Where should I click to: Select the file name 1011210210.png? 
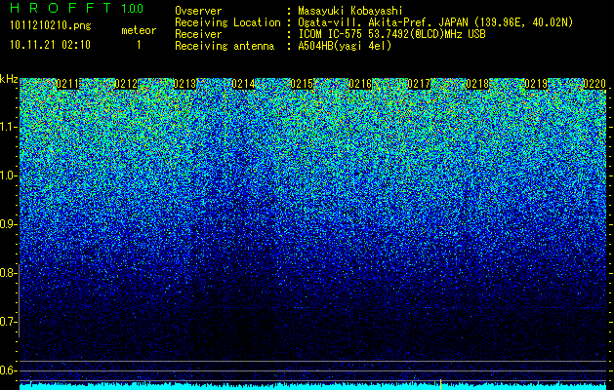click(51, 26)
